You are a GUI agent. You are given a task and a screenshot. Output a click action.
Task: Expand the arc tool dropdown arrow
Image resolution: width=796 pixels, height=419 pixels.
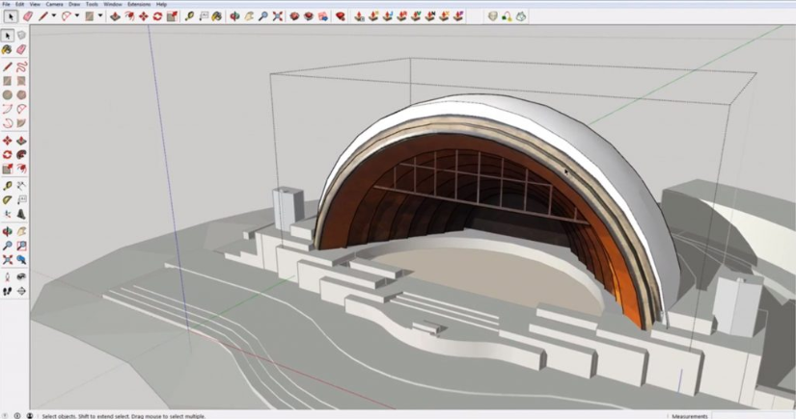(77, 16)
